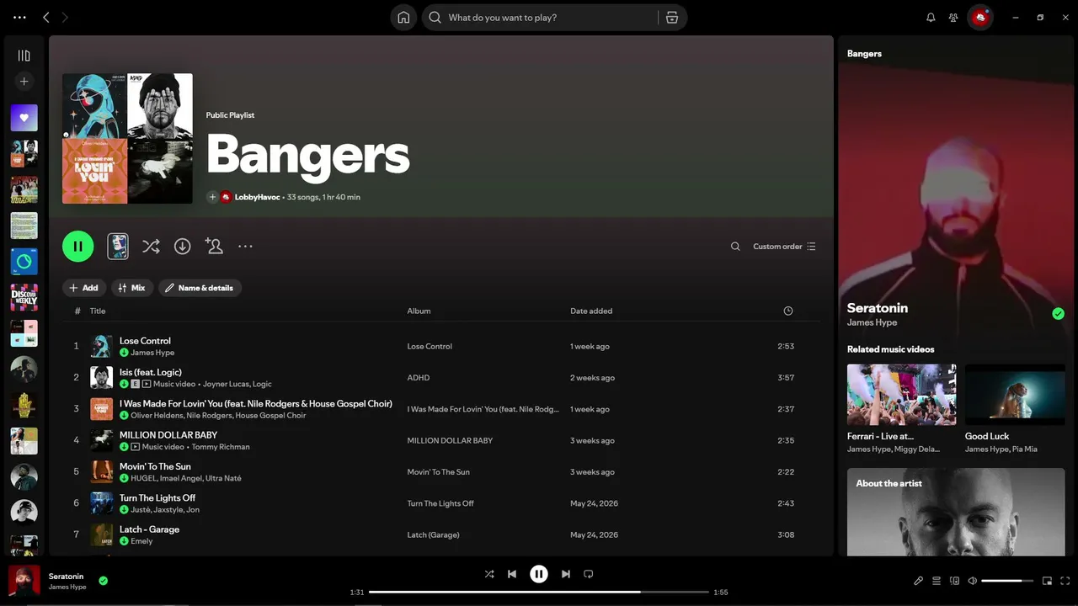Open the LobbyHavoc profile link

[x=257, y=197]
